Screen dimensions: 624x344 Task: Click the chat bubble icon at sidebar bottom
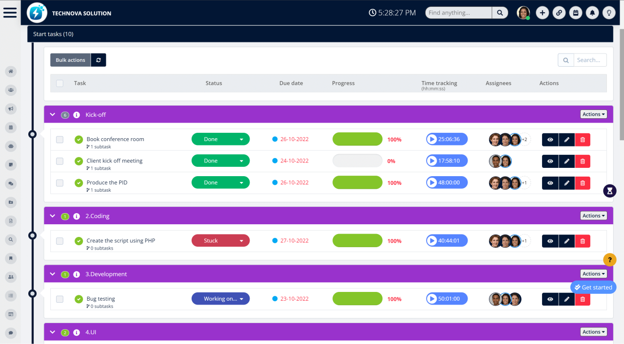tap(11, 333)
